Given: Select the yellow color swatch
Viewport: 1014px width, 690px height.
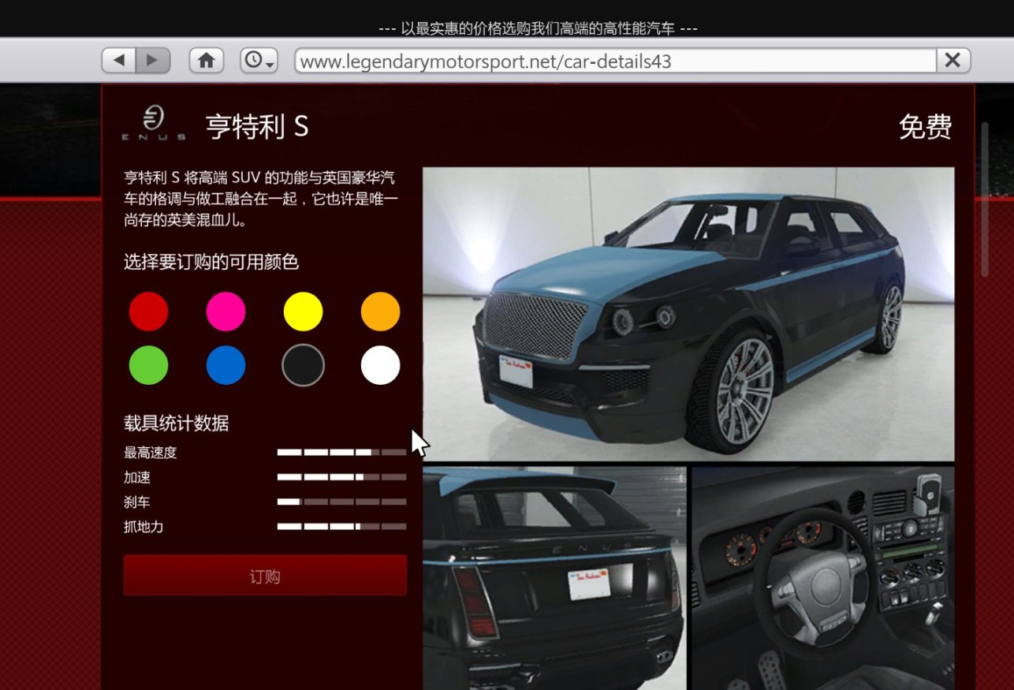Looking at the screenshot, I should coord(303,311).
